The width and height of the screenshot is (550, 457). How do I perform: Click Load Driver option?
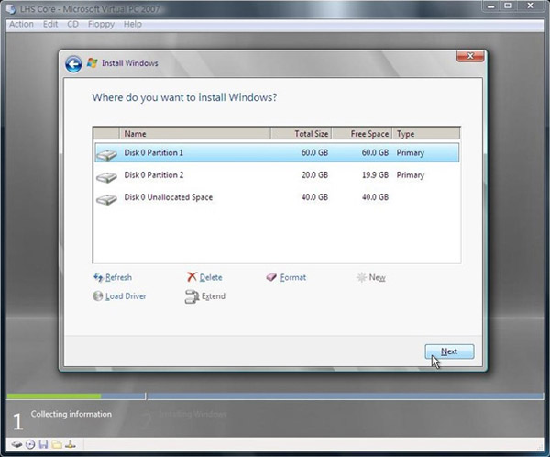(125, 296)
